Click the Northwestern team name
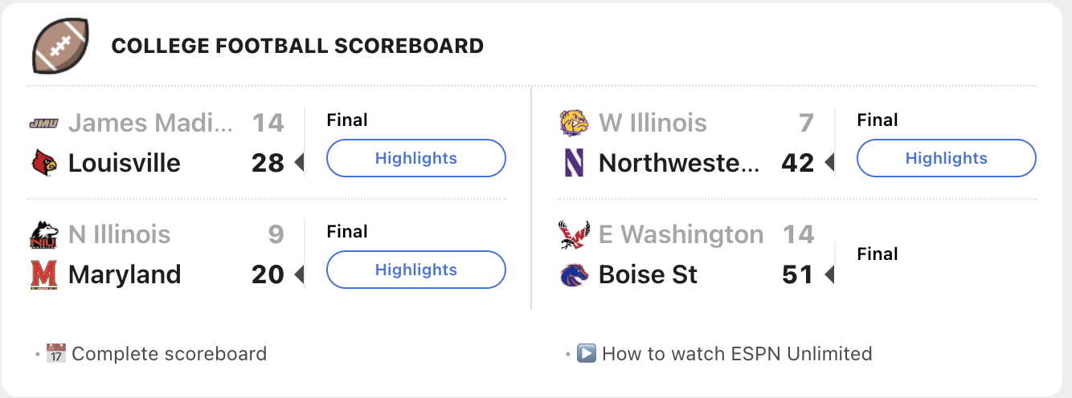The height and width of the screenshot is (398, 1072). pos(679,163)
